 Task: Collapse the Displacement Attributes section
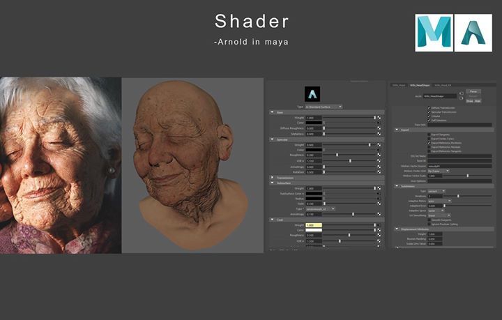click(397, 229)
